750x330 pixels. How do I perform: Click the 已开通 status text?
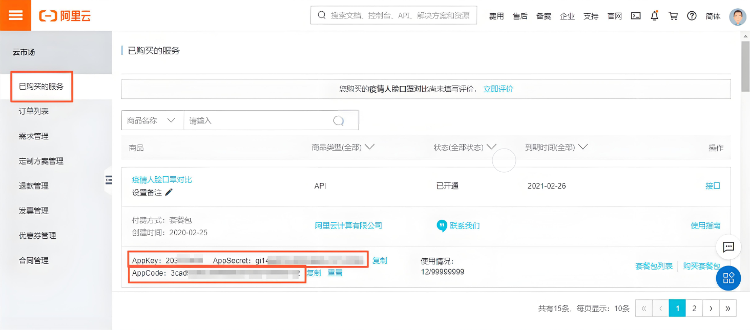[447, 186]
